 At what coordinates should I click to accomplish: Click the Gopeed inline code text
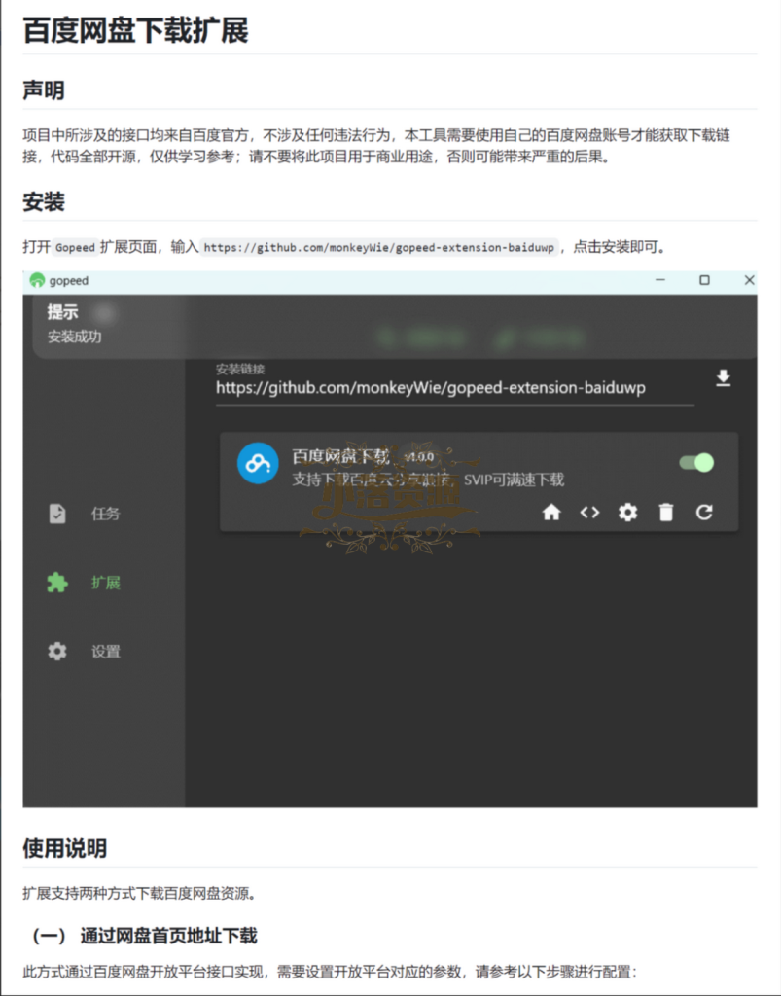[75, 247]
